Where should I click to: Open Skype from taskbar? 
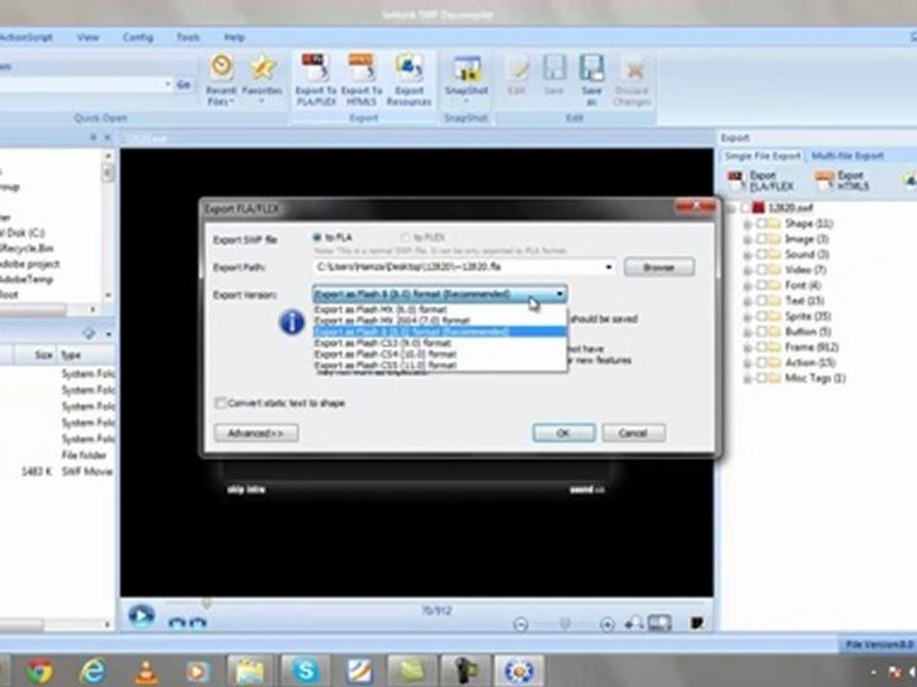306,670
